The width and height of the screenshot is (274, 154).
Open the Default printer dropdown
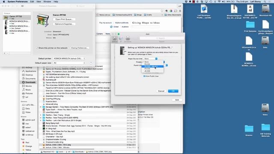69,59
